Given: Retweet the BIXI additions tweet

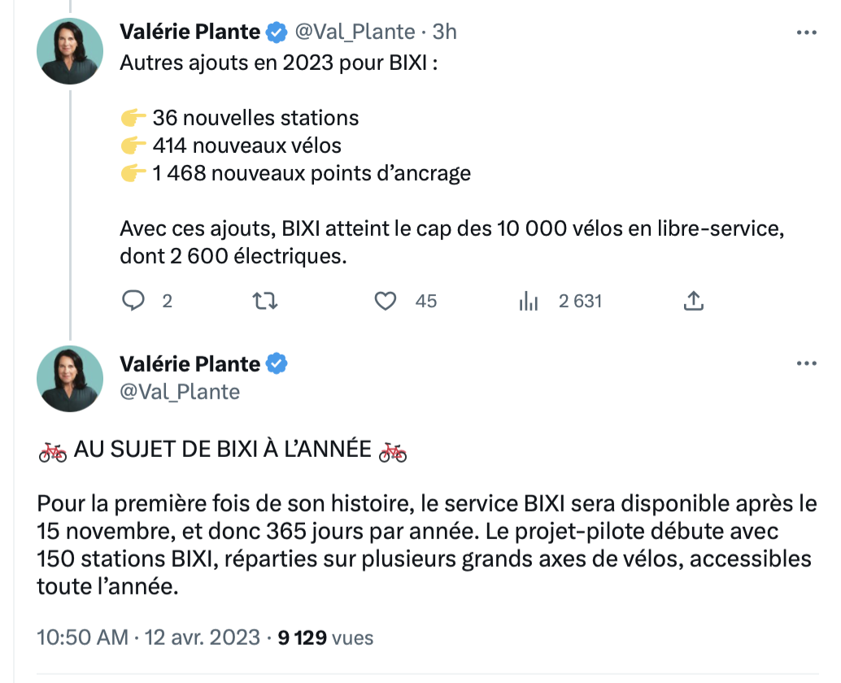Looking at the screenshot, I should (265, 301).
